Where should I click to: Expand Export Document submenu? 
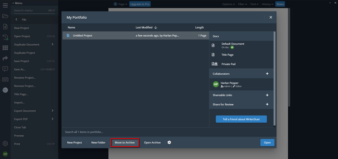(52, 110)
